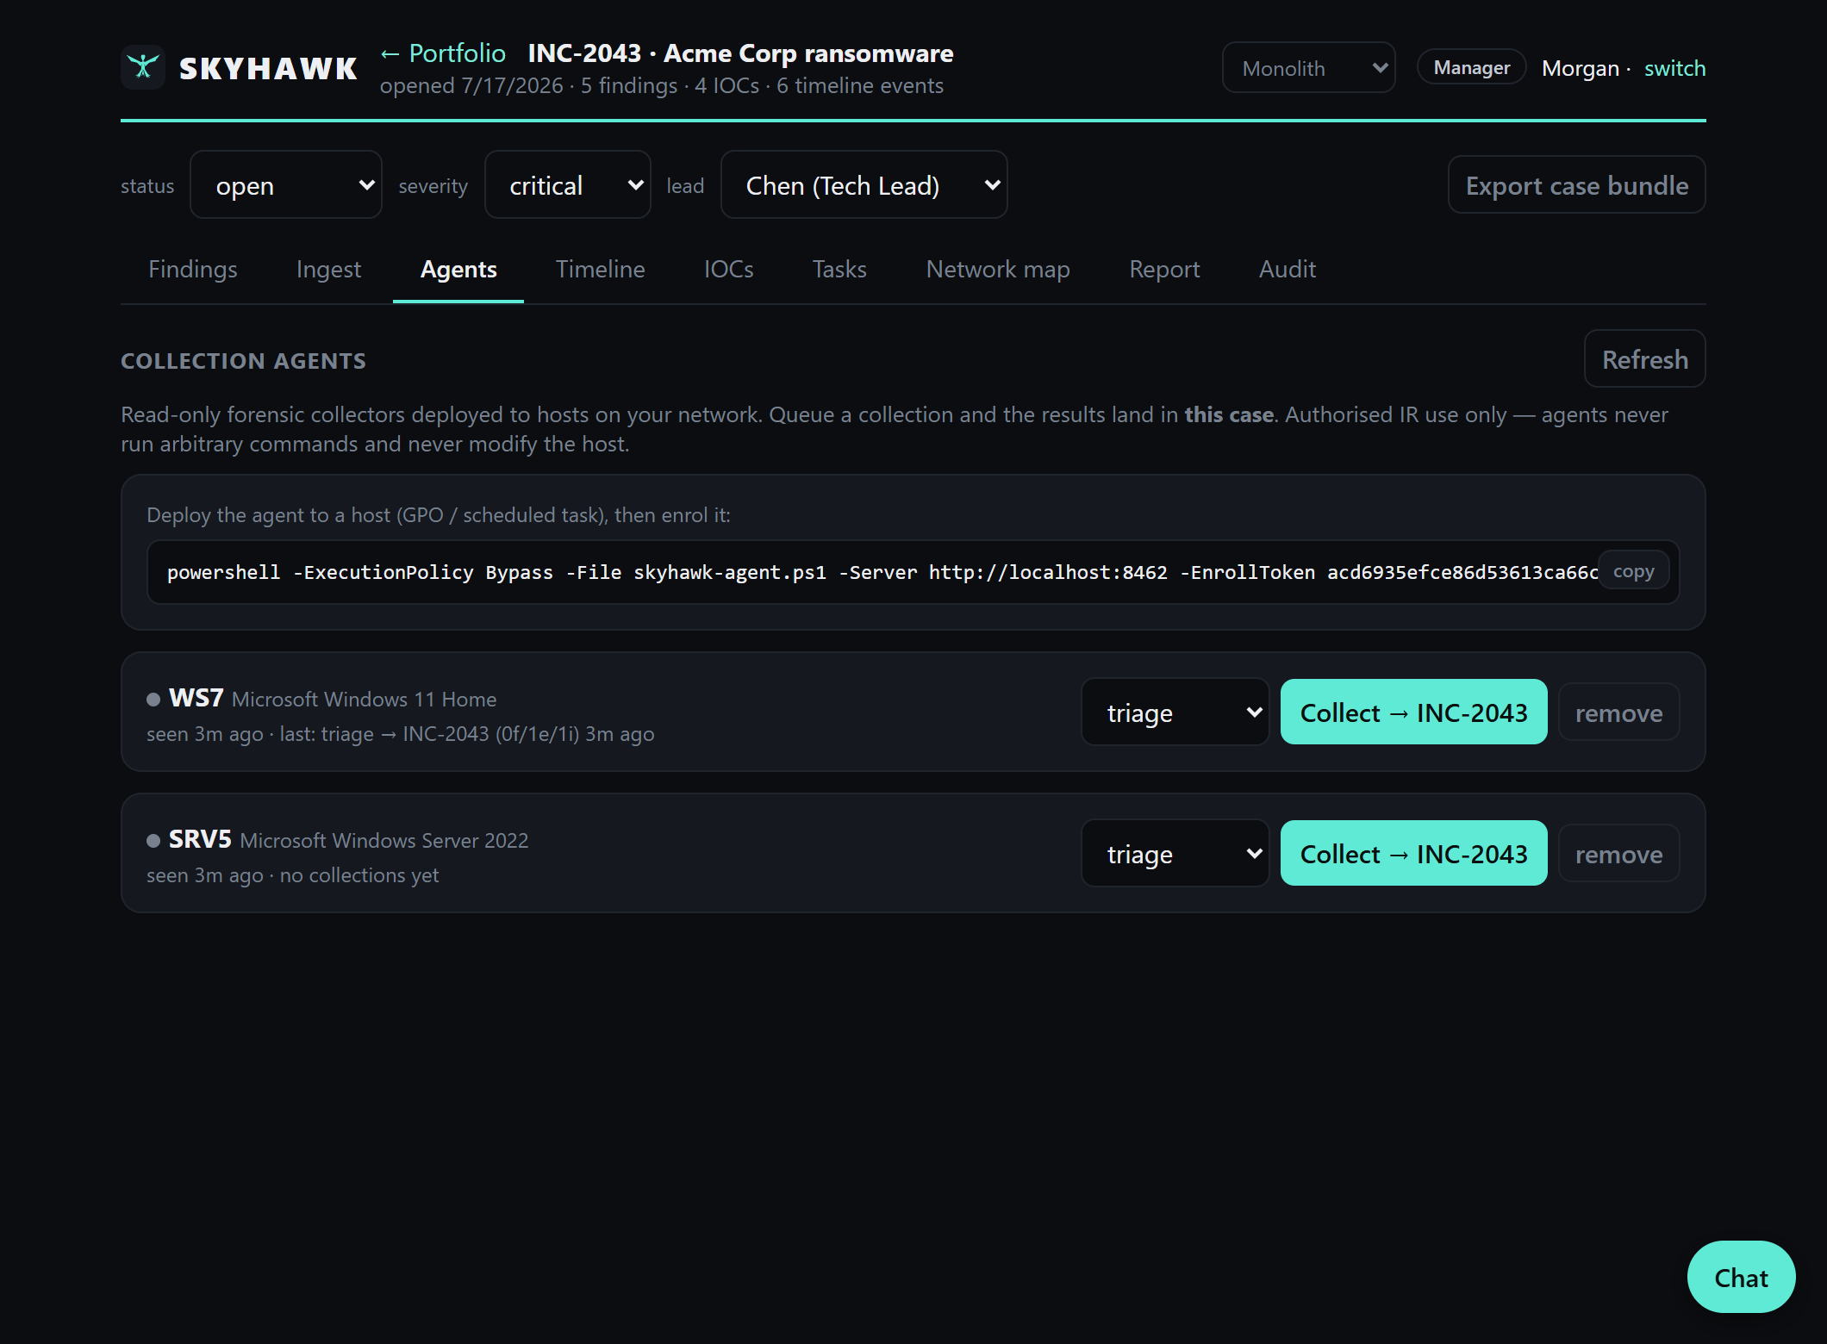The image size is (1827, 1344).
Task: Switch to the Ingest tab
Action: (328, 270)
